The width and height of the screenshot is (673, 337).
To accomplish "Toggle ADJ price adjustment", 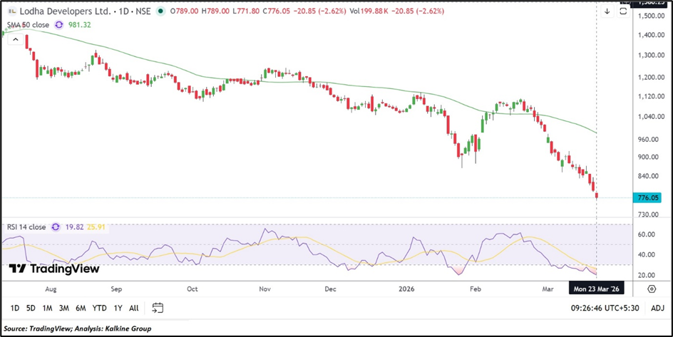I will click(656, 308).
